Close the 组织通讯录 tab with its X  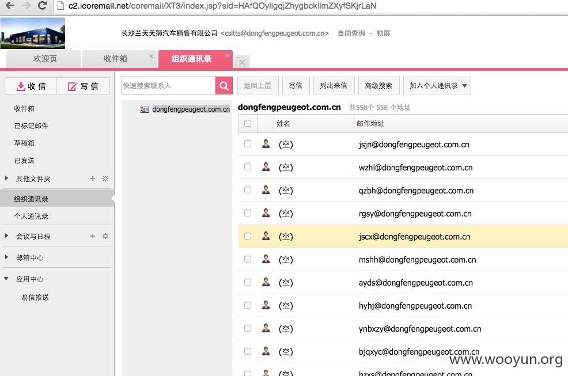tap(227, 55)
